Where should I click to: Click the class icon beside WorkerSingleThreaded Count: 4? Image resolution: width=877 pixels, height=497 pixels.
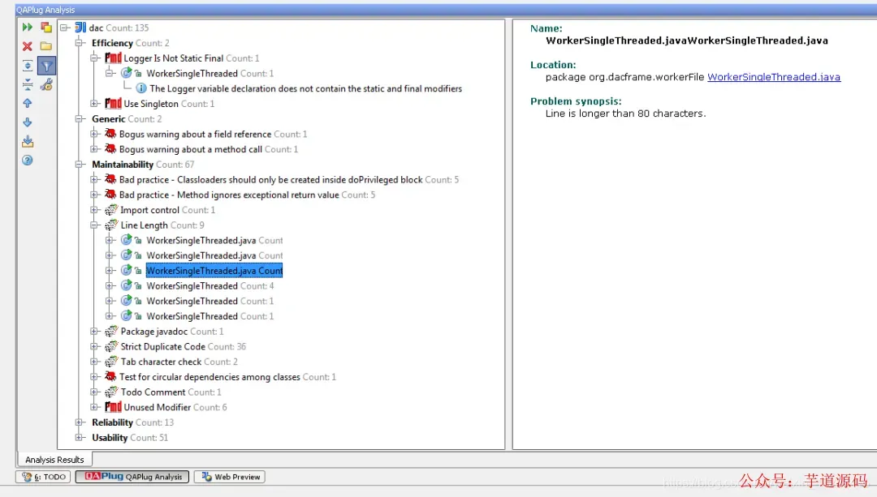click(x=127, y=285)
